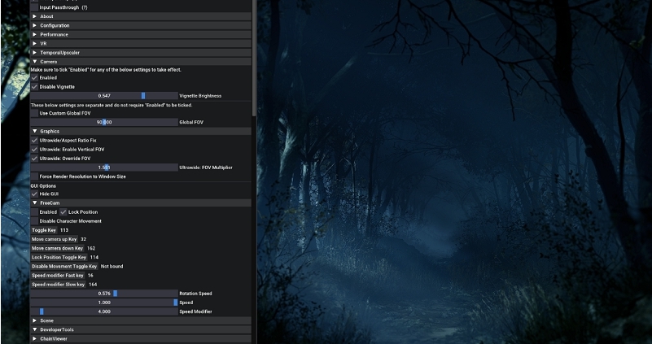This screenshot has height=344, width=652.
Task: Click the Rotation Speed slider
Action: 104,293
